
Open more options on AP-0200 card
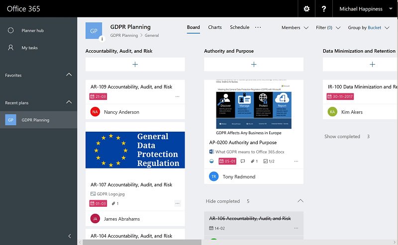coord(296,162)
